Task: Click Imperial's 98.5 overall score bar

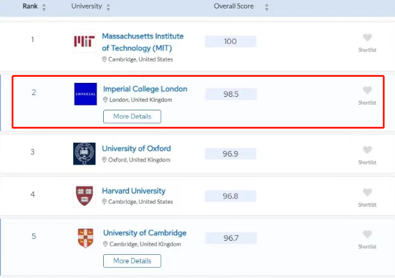Action: click(231, 94)
